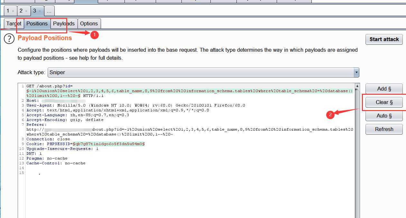Image resolution: width=406 pixels, height=218 pixels.
Task: Click the request editor vertical scrollbar track
Action: point(357,153)
